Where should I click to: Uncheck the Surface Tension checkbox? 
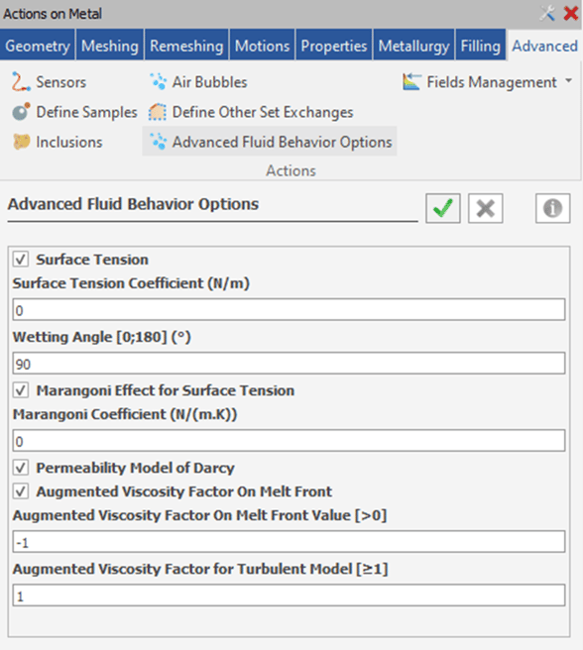21,260
